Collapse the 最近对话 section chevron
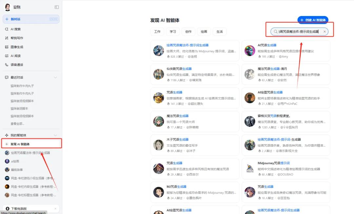The width and height of the screenshot is (354, 214). pos(55,77)
